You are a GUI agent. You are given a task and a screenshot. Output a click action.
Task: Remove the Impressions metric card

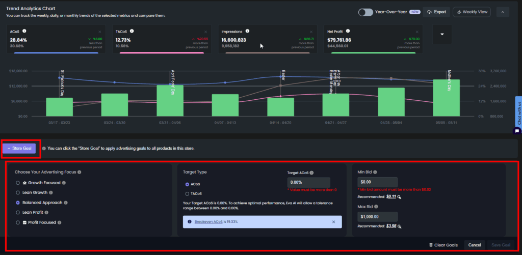[311, 32]
